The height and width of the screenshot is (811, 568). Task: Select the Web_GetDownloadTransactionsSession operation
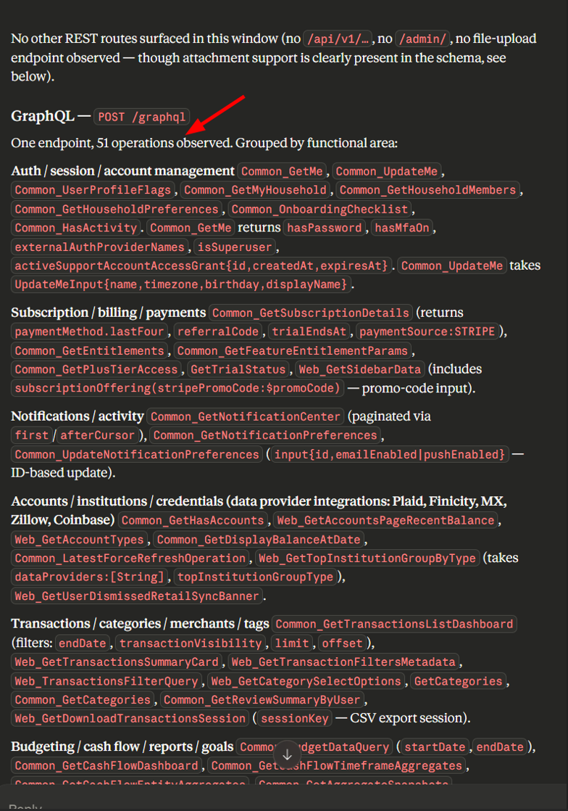(x=130, y=718)
